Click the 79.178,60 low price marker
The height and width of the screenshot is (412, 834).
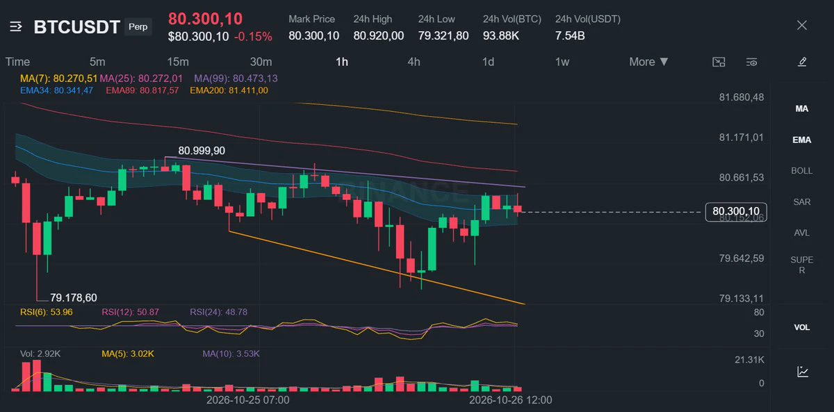pyautogui.click(x=74, y=297)
